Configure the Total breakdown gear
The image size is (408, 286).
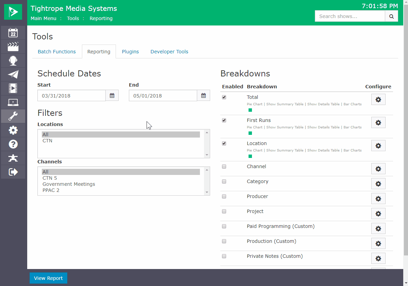pyautogui.click(x=378, y=100)
